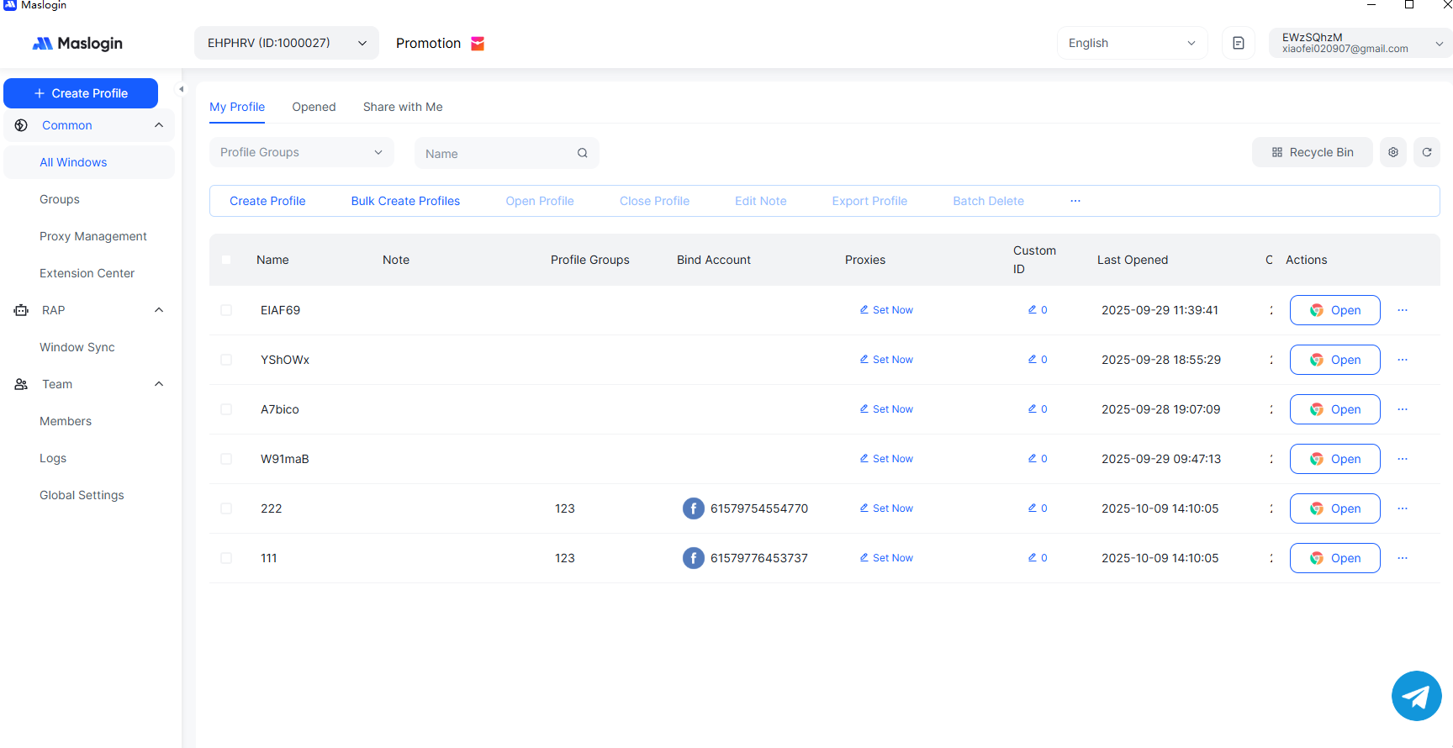The width and height of the screenshot is (1453, 748).
Task: Click Bulk Create Profiles button
Action: (405, 201)
